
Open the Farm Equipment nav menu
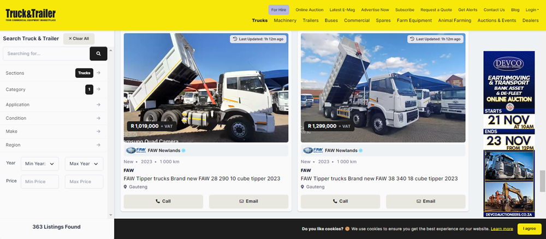[x=414, y=21]
